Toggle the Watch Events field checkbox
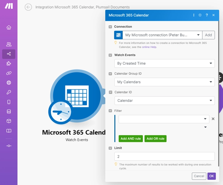Viewport: 223px width, 185px height. [110, 55]
